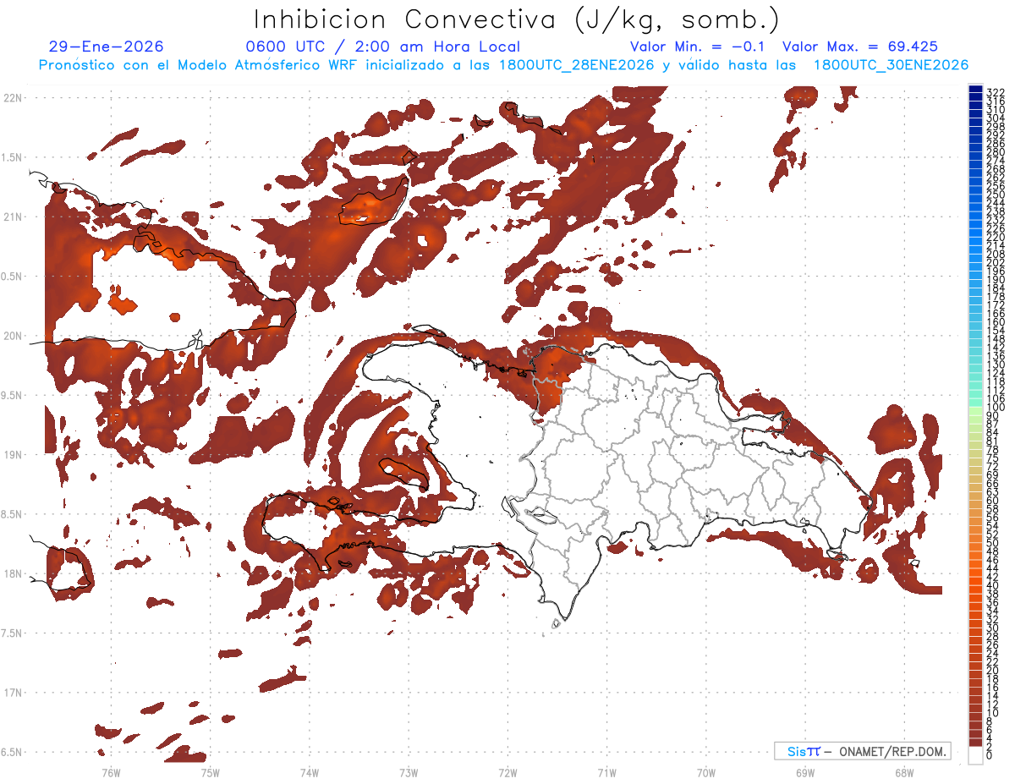Click the valid-until stamp '1800UTC_30ENE2026'
The width and height of the screenshot is (1015, 784).
point(891,65)
